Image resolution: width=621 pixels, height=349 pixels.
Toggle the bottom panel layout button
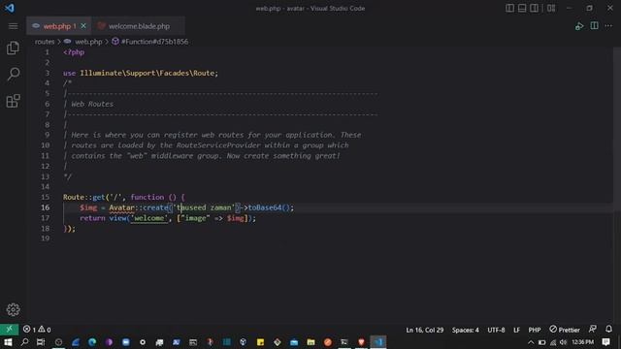tap(522, 8)
